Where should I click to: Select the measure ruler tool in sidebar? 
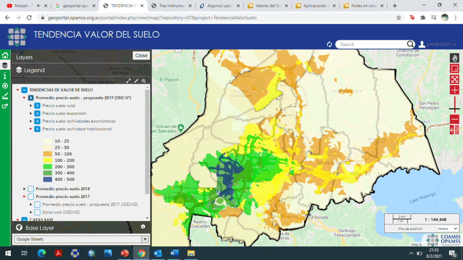5,95
